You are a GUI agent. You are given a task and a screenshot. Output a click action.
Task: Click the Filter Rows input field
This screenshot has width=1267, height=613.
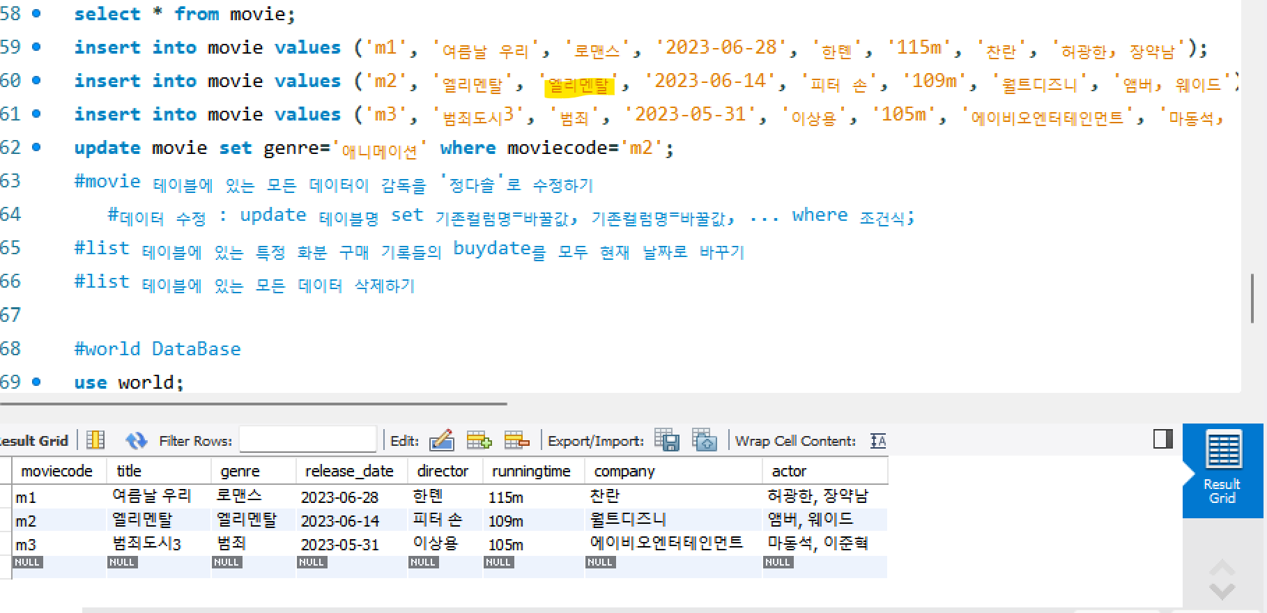click(x=308, y=440)
